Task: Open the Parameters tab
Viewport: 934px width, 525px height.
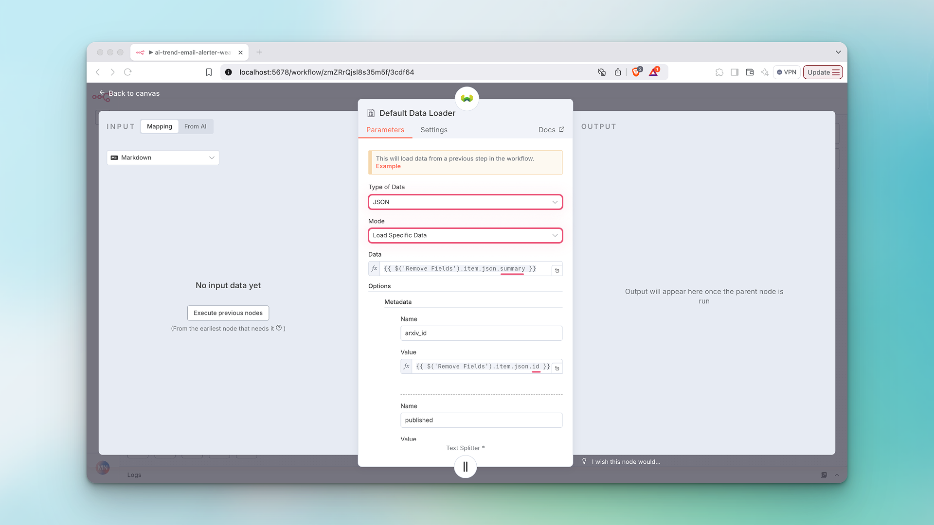Action: (x=385, y=130)
